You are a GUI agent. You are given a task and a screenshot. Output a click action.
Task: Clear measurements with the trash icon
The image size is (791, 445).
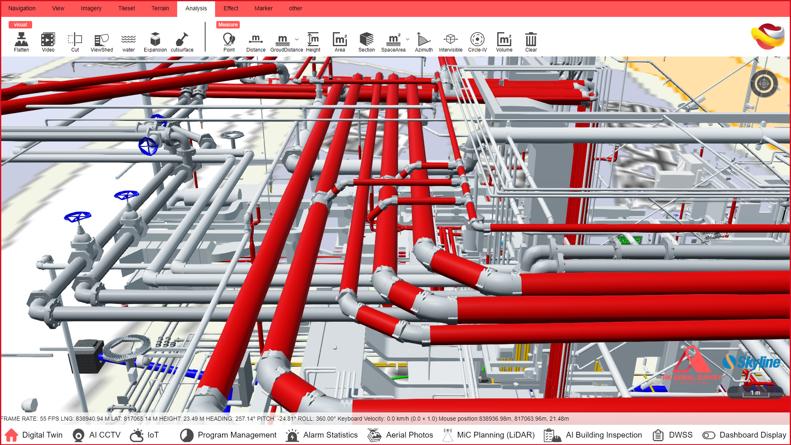point(531,42)
